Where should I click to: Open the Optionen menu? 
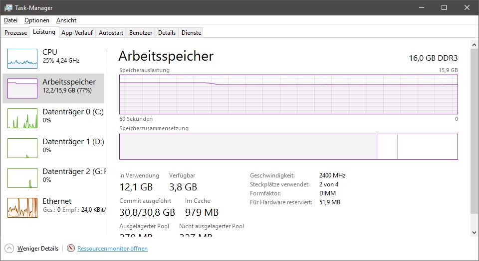(37, 20)
